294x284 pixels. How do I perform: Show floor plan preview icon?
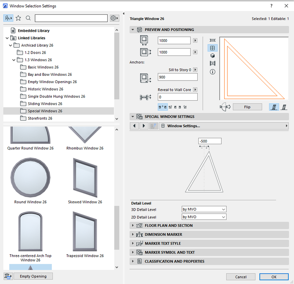coord(212,40)
